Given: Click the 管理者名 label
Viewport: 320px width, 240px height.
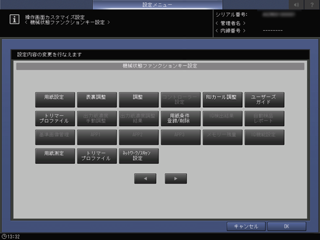Looking at the screenshot, I should point(230,23).
